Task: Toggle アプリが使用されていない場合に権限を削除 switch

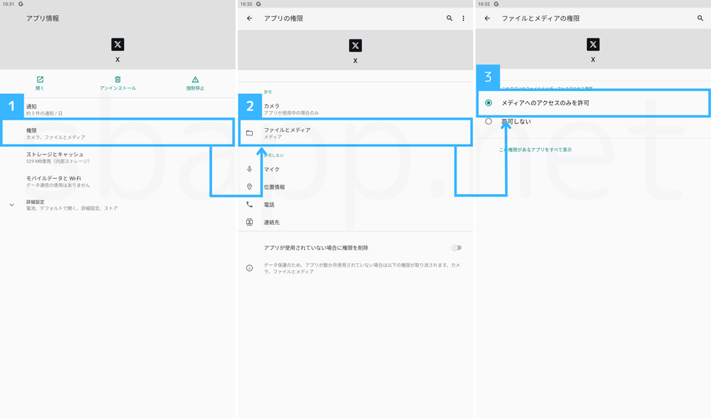Action: pyautogui.click(x=456, y=248)
